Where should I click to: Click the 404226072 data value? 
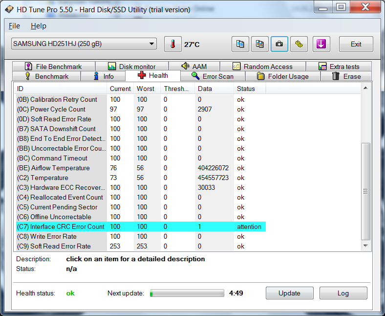213,168
